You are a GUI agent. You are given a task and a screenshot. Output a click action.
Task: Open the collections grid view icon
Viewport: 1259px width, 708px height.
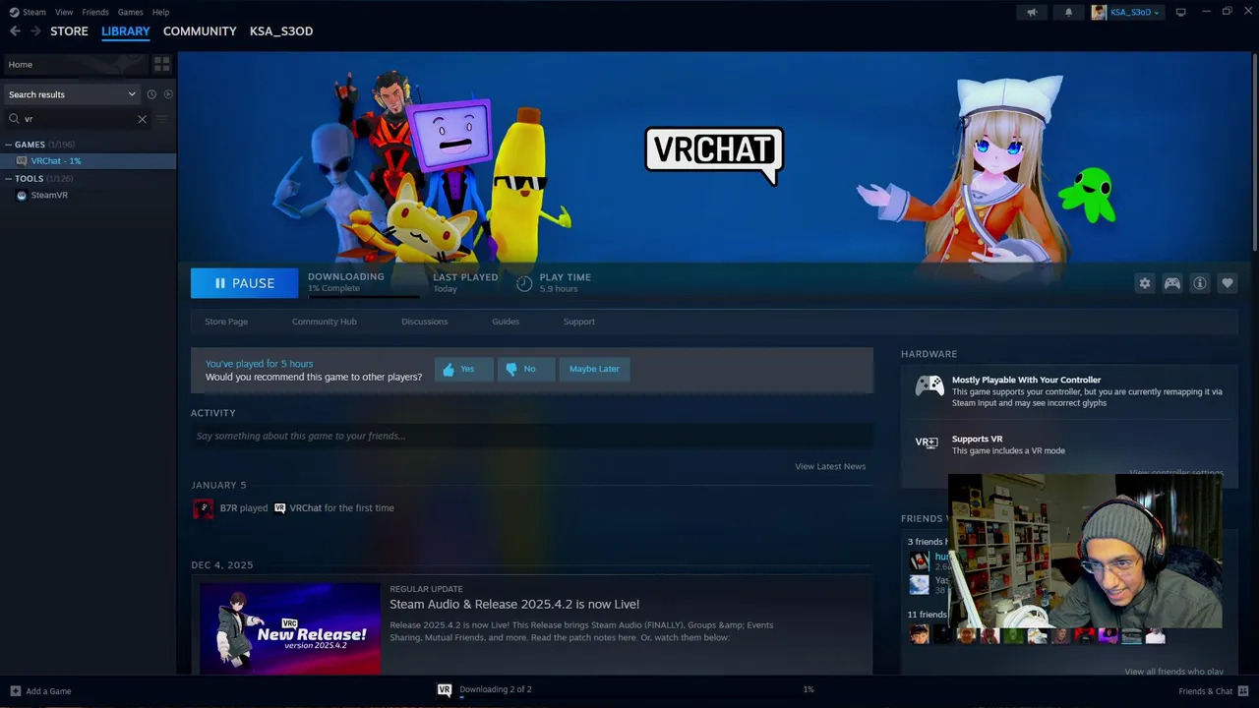(x=162, y=64)
